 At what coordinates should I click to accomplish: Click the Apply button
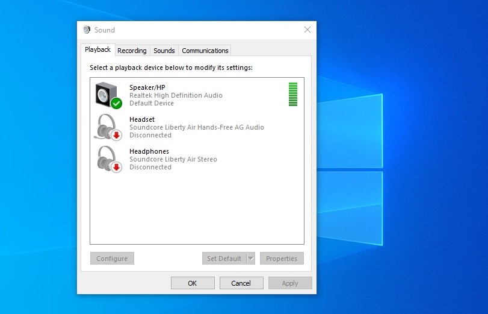(290, 283)
